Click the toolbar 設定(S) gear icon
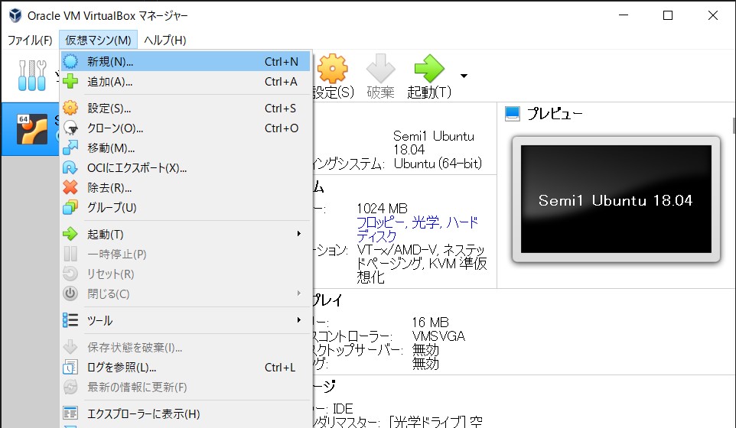736x428 pixels. (x=332, y=69)
